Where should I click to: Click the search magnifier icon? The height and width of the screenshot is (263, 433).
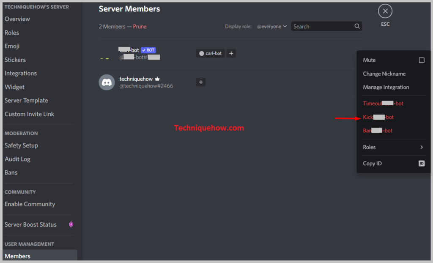(x=357, y=26)
